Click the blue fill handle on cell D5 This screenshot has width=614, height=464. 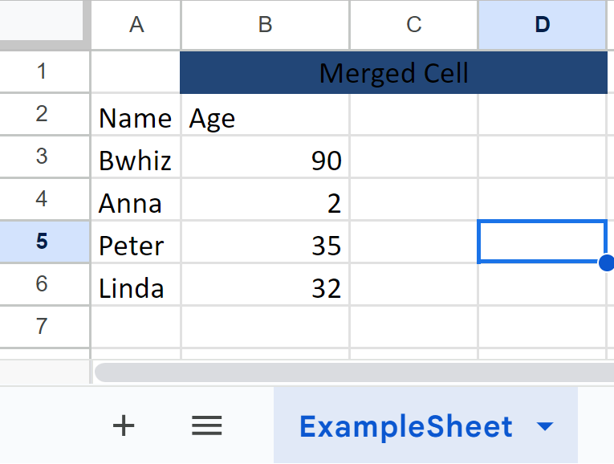pos(607,262)
